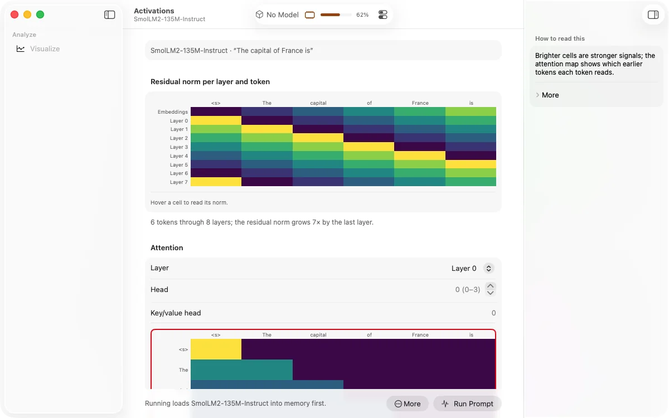Viewport: 669px width, 418px height.
Task: Click the SmolLM2-135M-Instruct subtitle under Activations
Action: coord(169,19)
